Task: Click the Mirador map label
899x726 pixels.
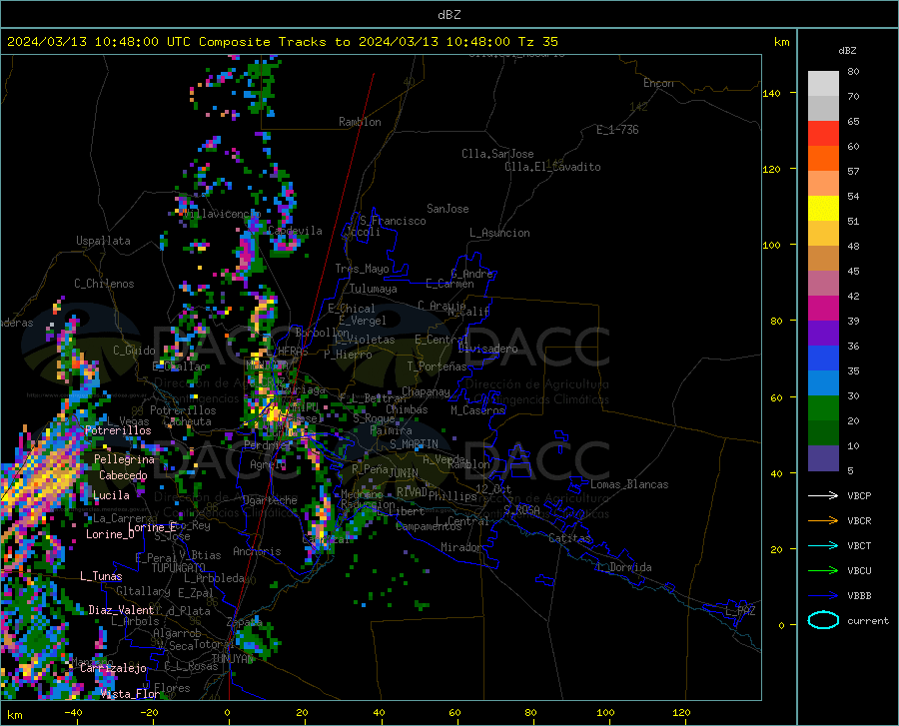Action: [x=460, y=547]
